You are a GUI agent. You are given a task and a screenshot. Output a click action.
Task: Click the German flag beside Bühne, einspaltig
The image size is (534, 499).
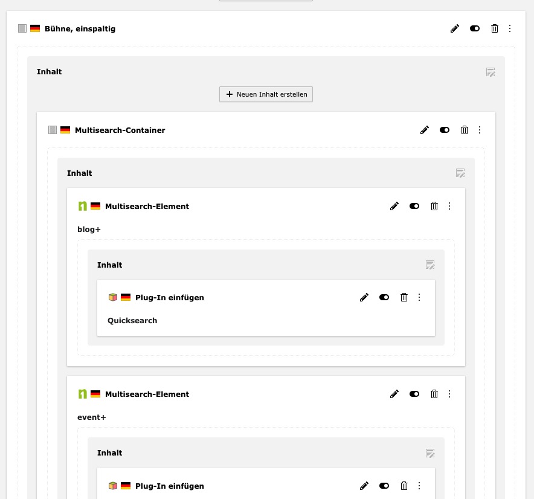click(35, 28)
